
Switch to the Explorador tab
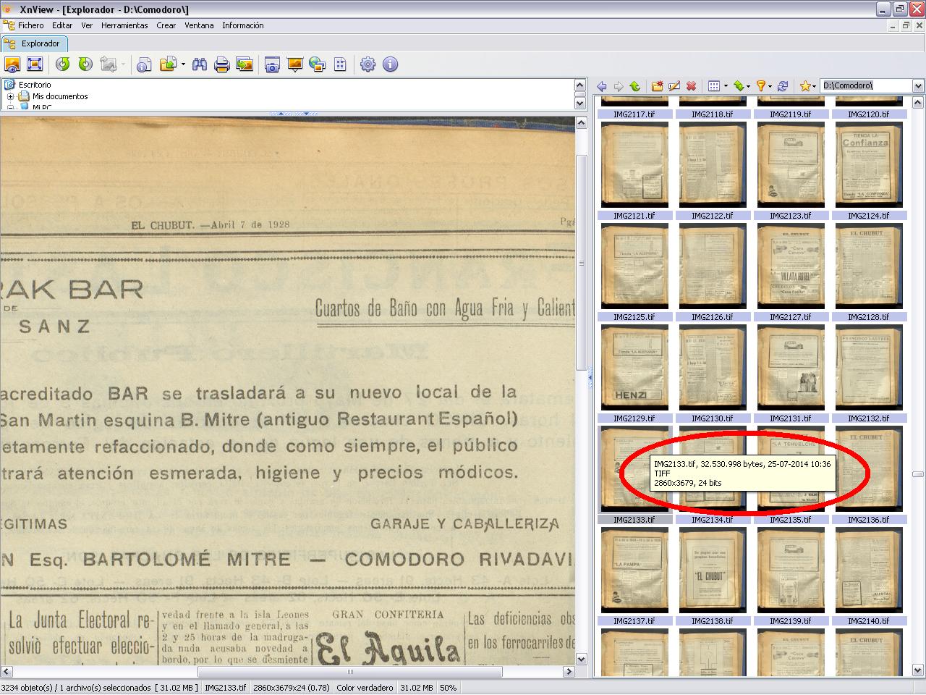33,43
